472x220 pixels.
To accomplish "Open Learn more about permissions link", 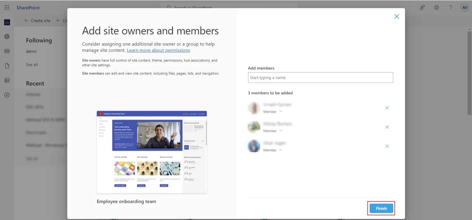I will click(158, 50).
